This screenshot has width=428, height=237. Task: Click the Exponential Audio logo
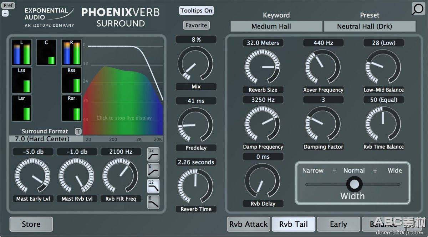pyautogui.click(x=50, y=17)
